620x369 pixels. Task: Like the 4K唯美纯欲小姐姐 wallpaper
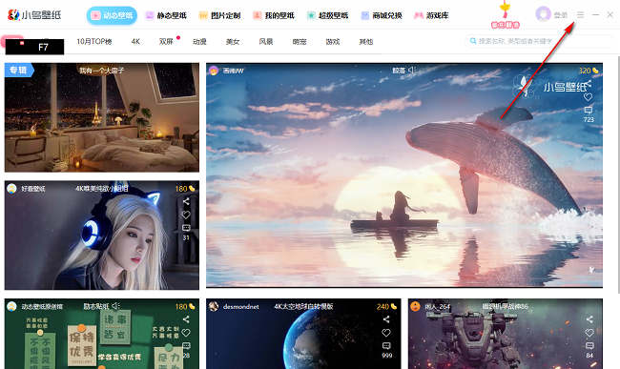pyautogui.click(x=186, y=215)
